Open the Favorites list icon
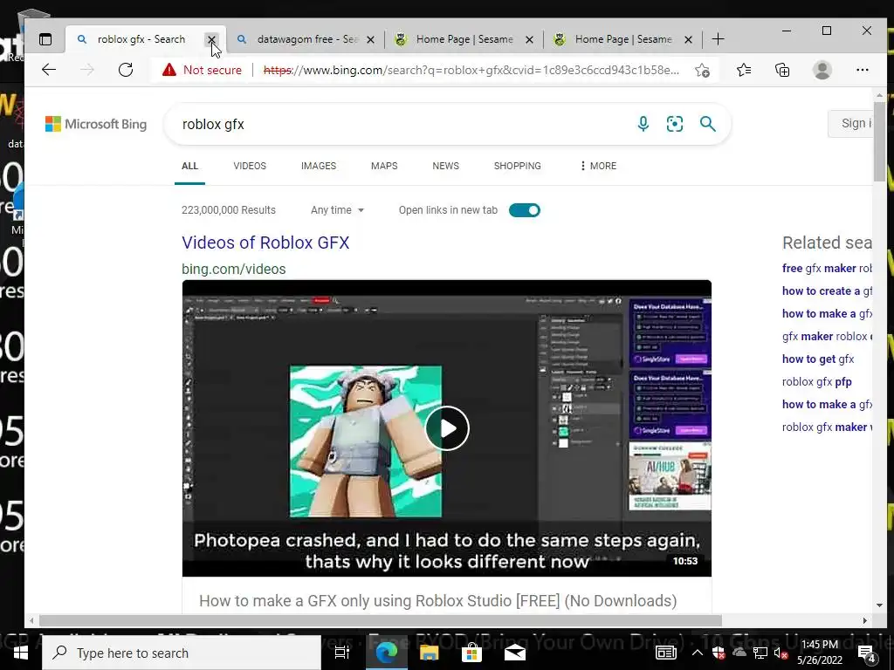 744,70
